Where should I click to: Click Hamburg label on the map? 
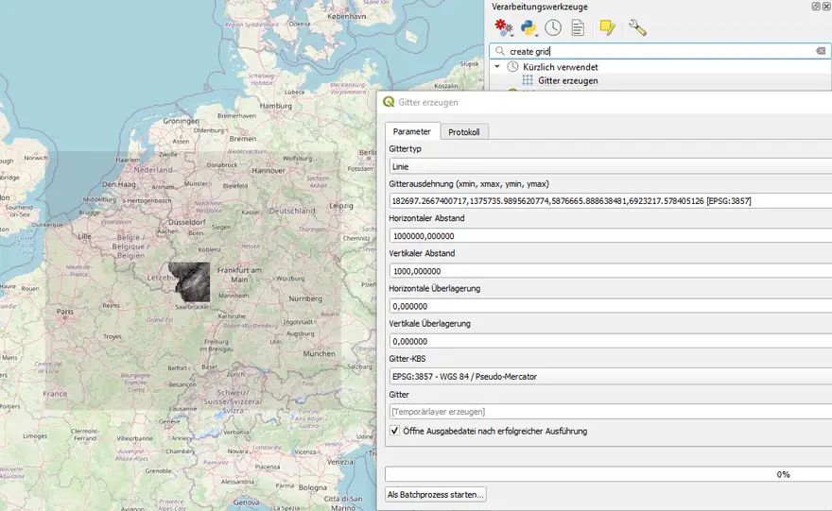[276, 106]
